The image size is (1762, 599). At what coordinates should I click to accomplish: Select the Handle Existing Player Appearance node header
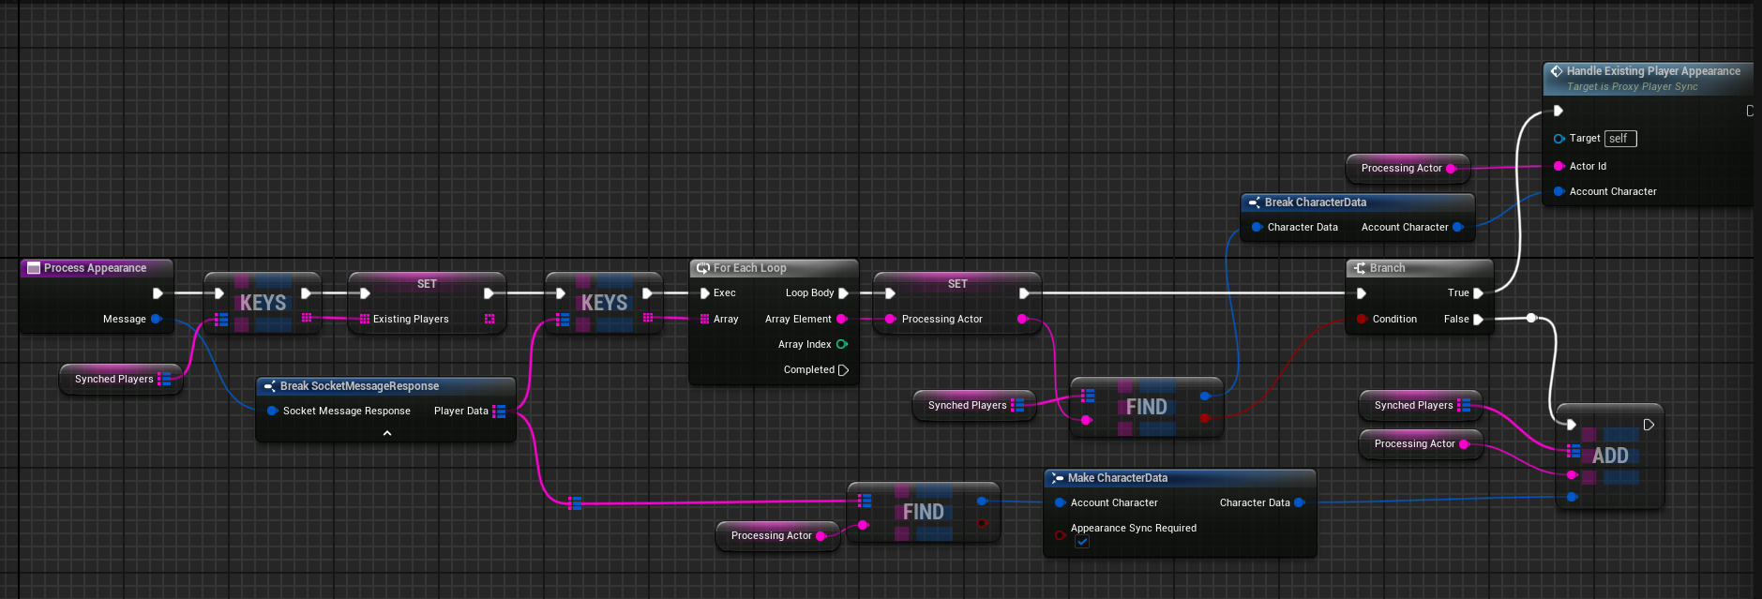tap(1649, 79)
